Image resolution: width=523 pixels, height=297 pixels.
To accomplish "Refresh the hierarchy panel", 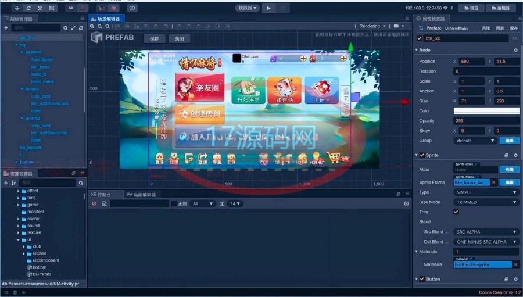I will click(x=81, y=28).
